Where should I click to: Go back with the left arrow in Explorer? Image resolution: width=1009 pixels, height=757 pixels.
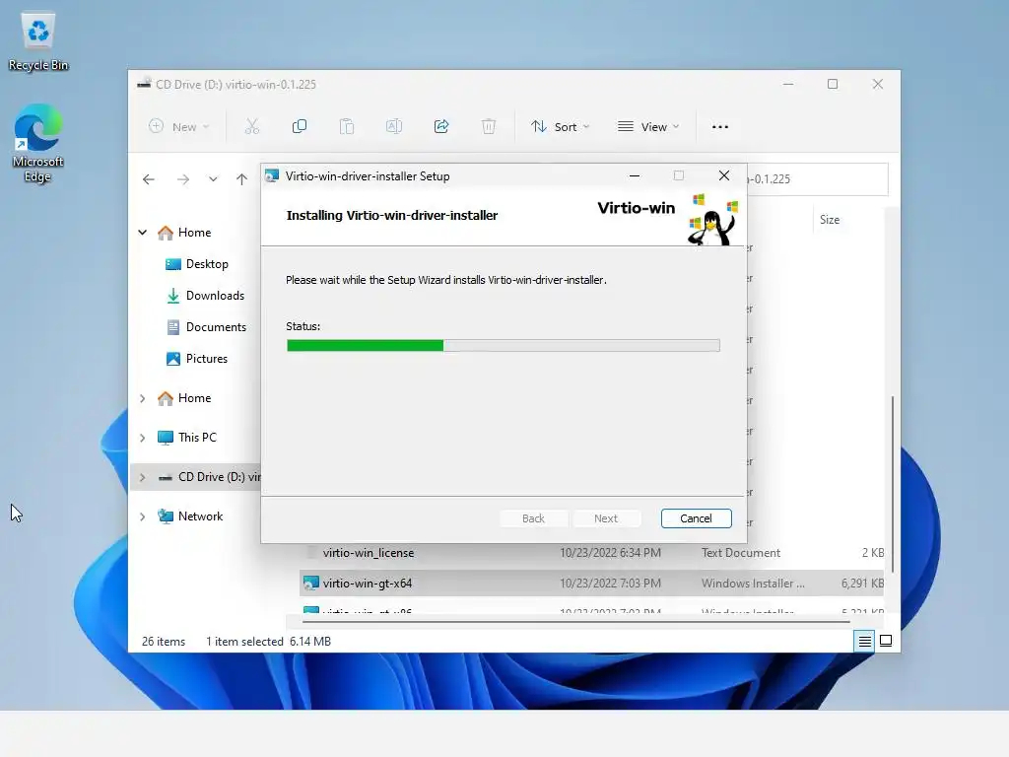tap(149, 179)
